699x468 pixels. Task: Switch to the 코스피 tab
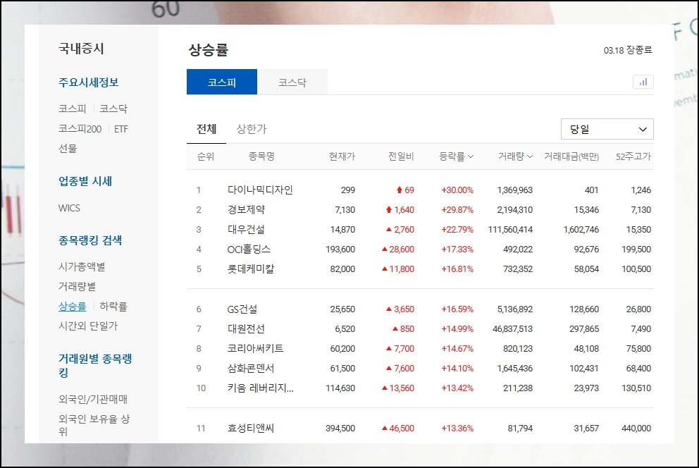221,82
